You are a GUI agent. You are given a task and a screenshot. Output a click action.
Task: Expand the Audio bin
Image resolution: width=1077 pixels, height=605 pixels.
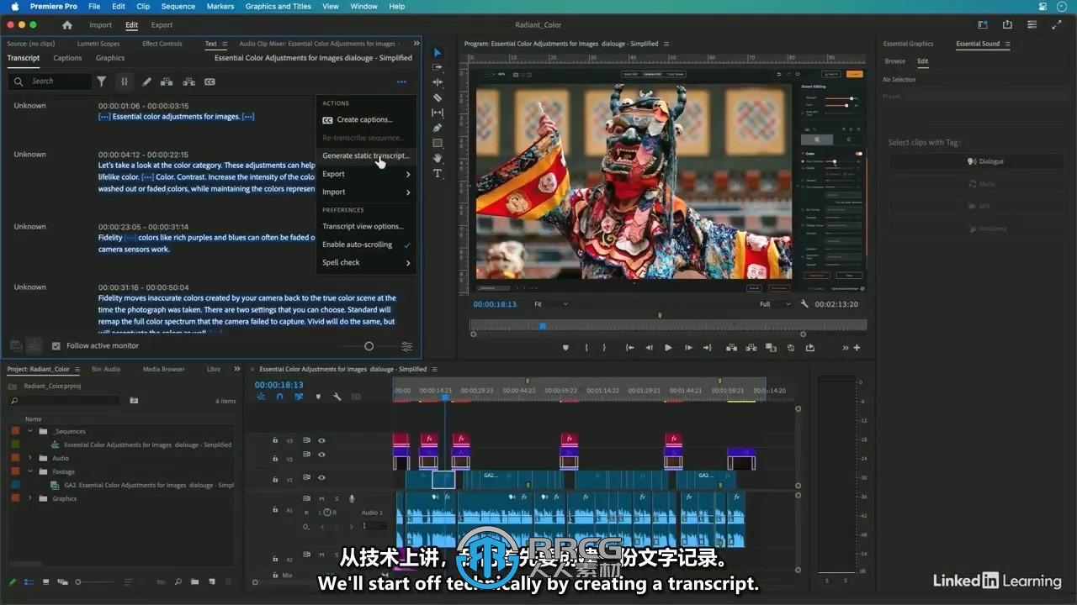tap(30, 458)
